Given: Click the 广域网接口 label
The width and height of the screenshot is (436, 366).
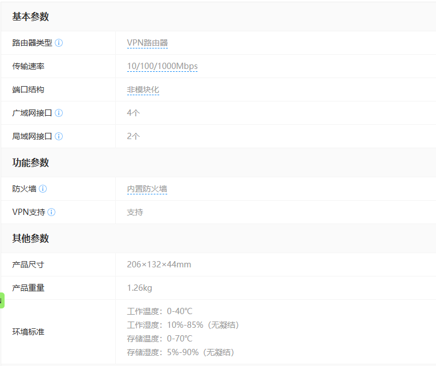Looking at the screenshot, I should point(33,113).
